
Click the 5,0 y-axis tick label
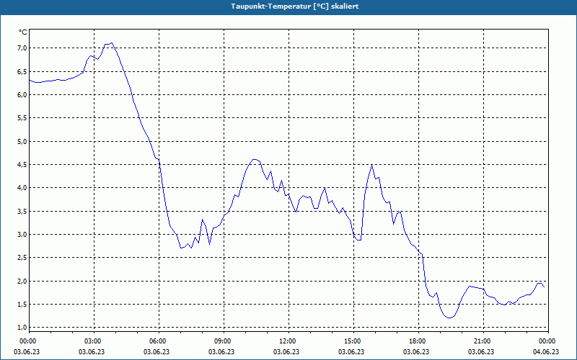click(x=22, y=141)
